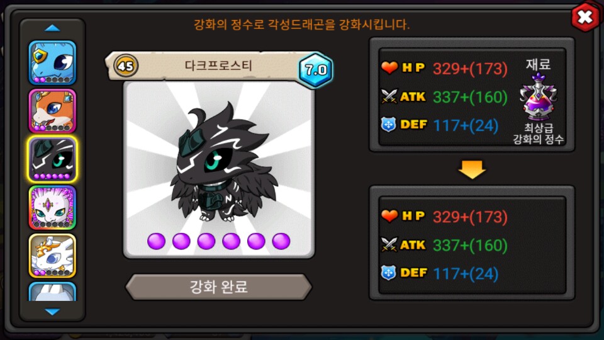Image resolution: width=604 pixels, height=340 pixels.
Task: Click the DEF shield icon in upper stats
Action: pos(388,125)
